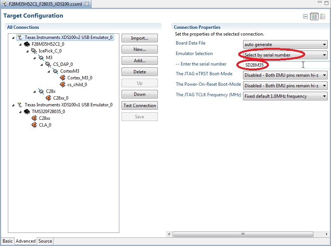Switch to the Source tab
This screenshot has width=331, height=246.
45,241
